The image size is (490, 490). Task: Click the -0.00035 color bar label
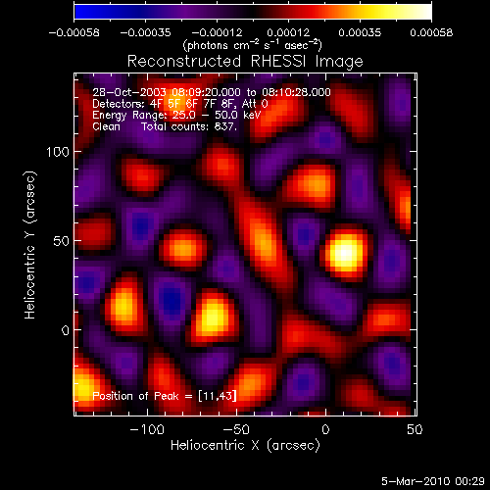pyautogui.click(x=146, y=32)
